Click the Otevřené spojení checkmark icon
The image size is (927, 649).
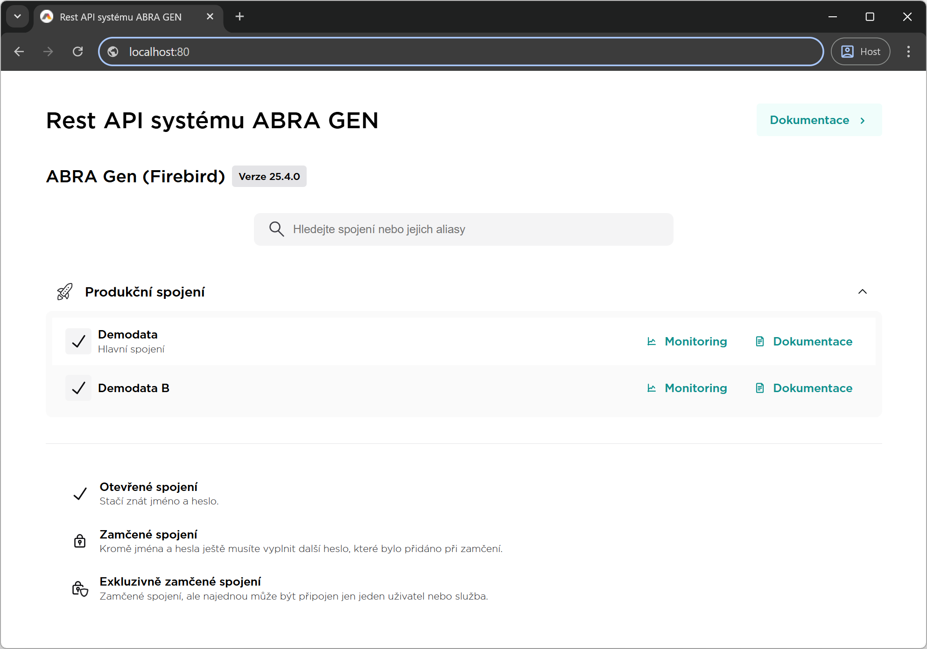(x=80, y=493)
